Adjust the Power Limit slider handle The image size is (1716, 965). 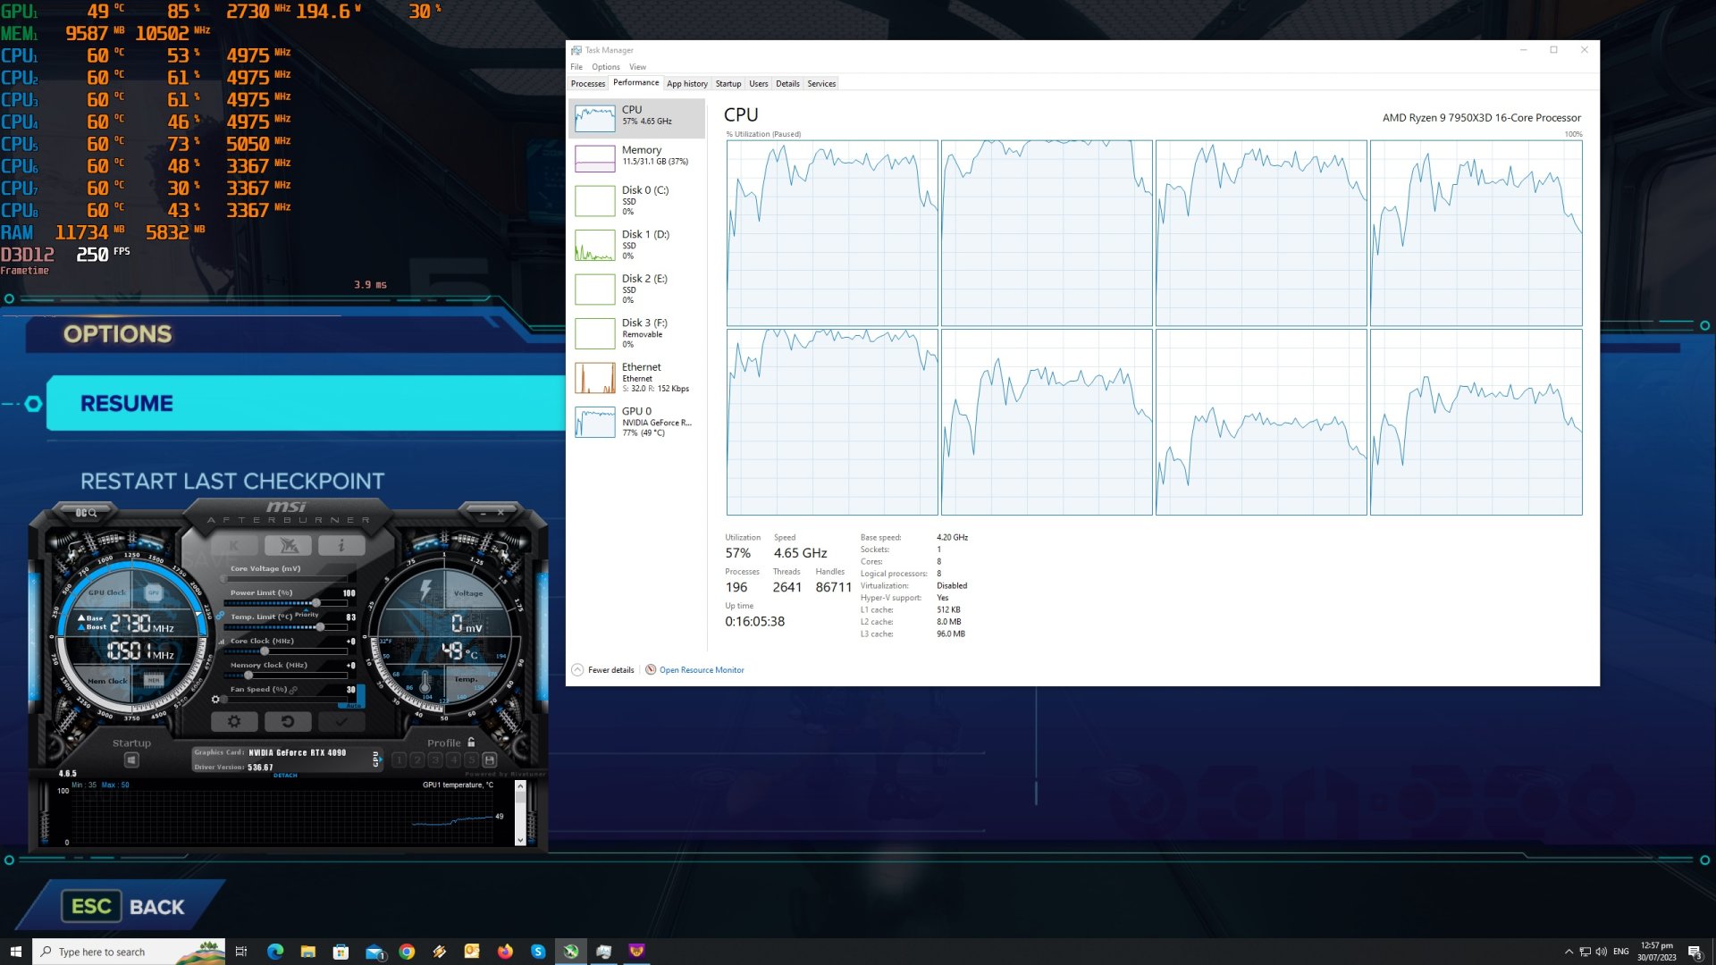click(316, 602)
